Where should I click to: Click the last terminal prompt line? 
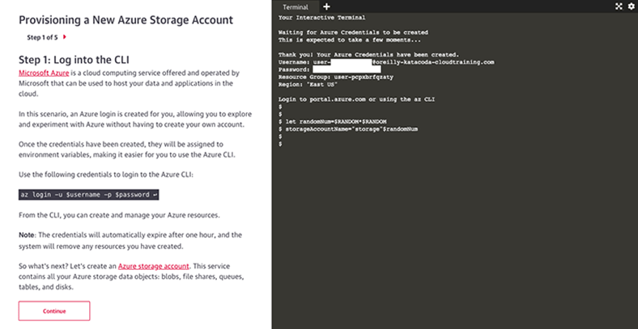coord(280,144)
